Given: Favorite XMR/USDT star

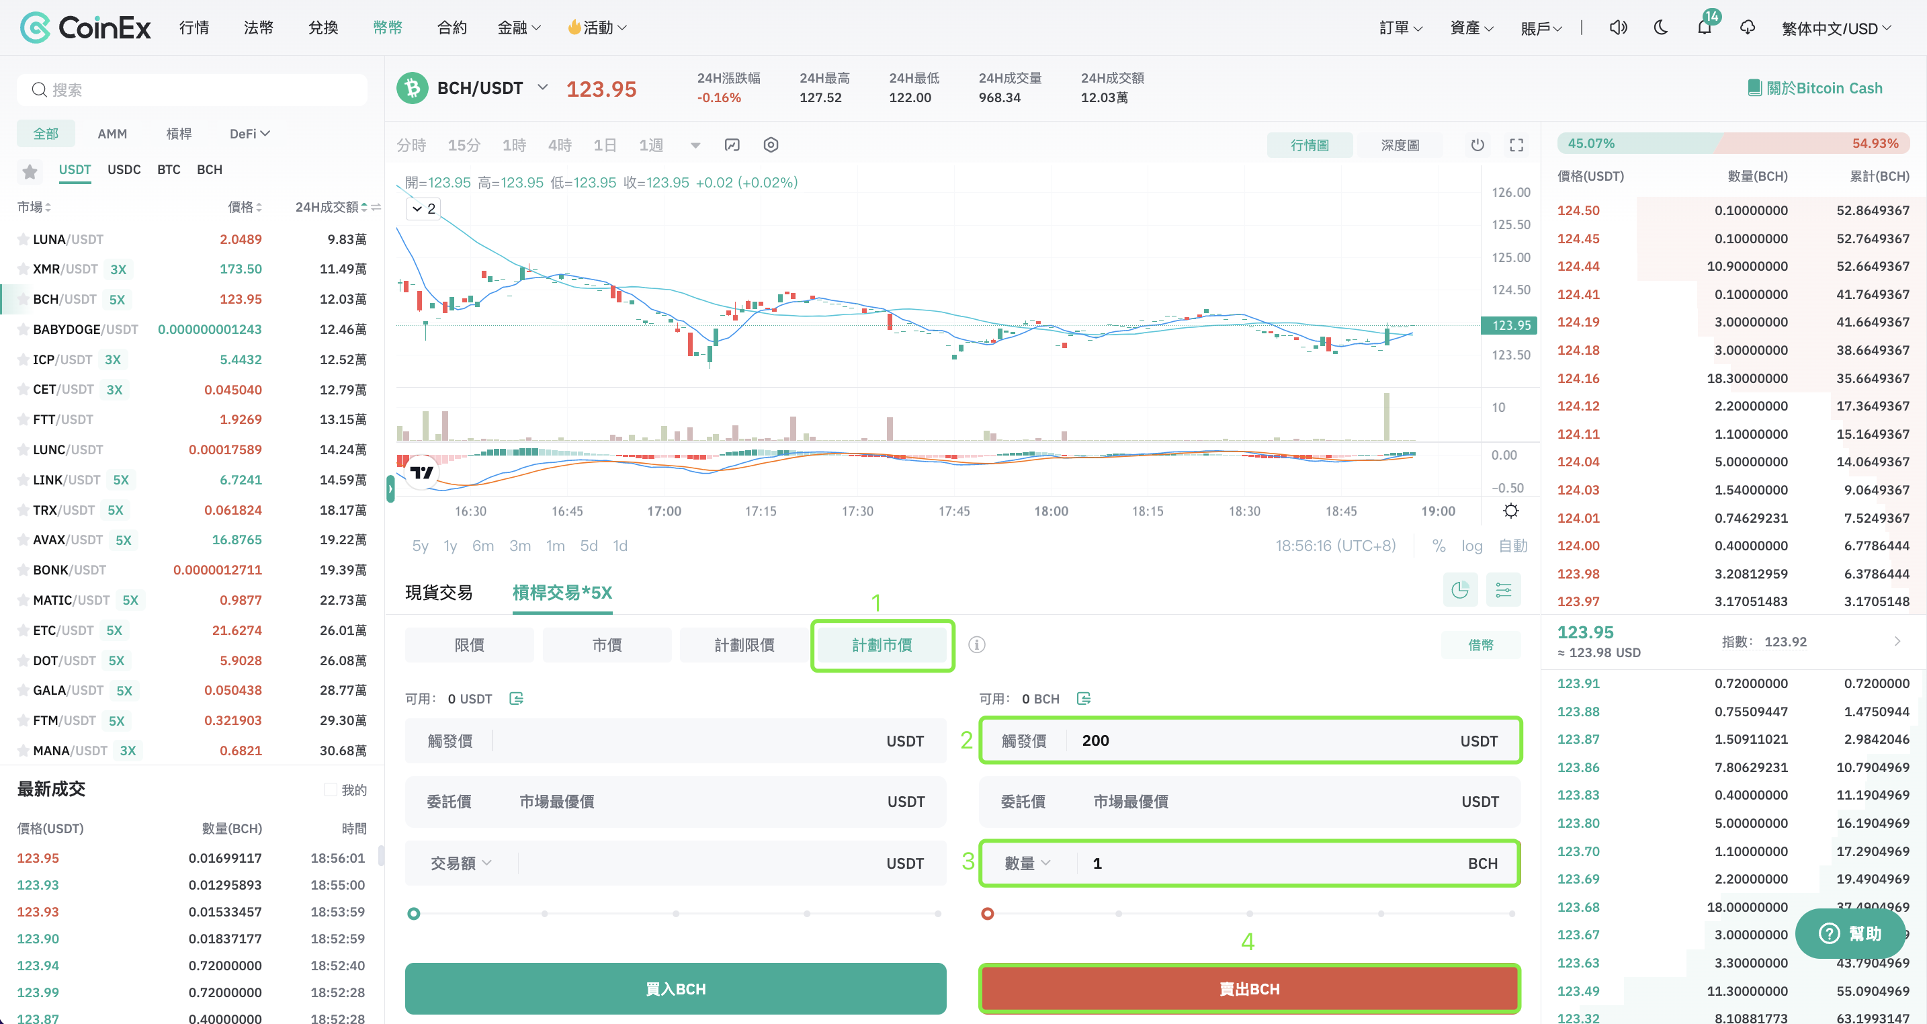Looking at the screenshot, I should tap(24, 269).
